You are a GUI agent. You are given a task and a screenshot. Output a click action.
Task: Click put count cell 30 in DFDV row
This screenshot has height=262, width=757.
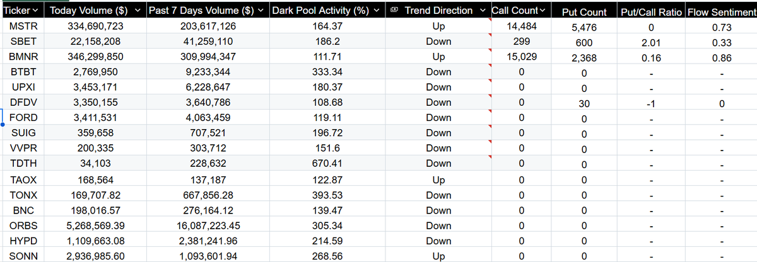pyautogui.click(x=584, y=105)
